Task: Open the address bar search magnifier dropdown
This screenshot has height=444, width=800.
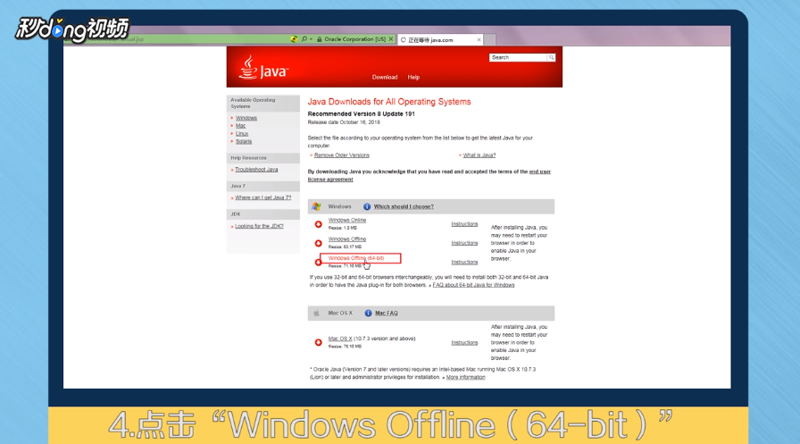Action: pos(306,39)
